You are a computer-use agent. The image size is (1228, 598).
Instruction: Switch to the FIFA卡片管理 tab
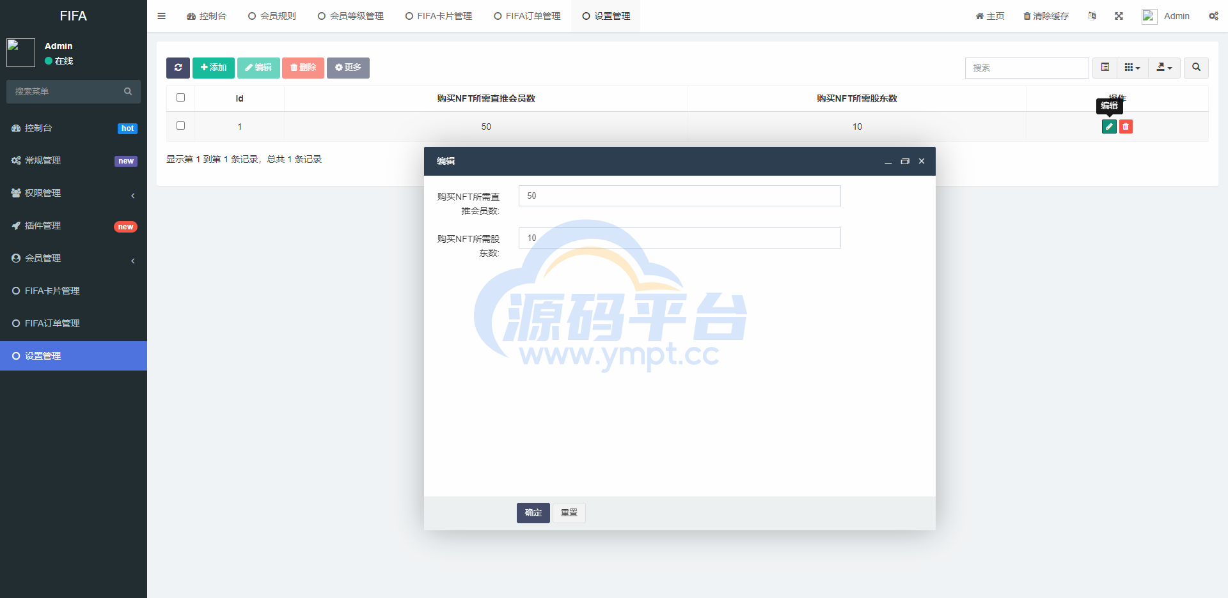click(x=439, y=16)
